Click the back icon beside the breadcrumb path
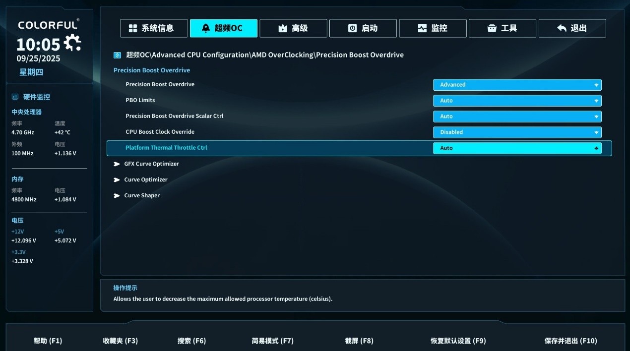 (x=117, y=55)
